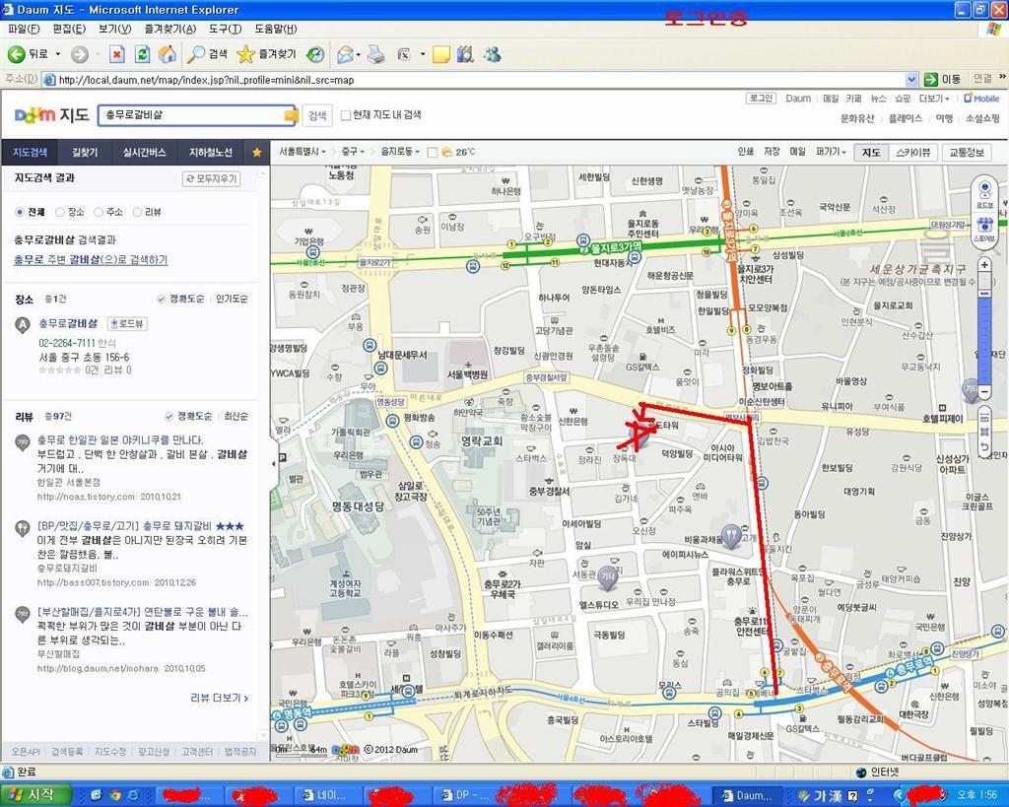Open the 충무로 주변 갈비살 search link

91,260
